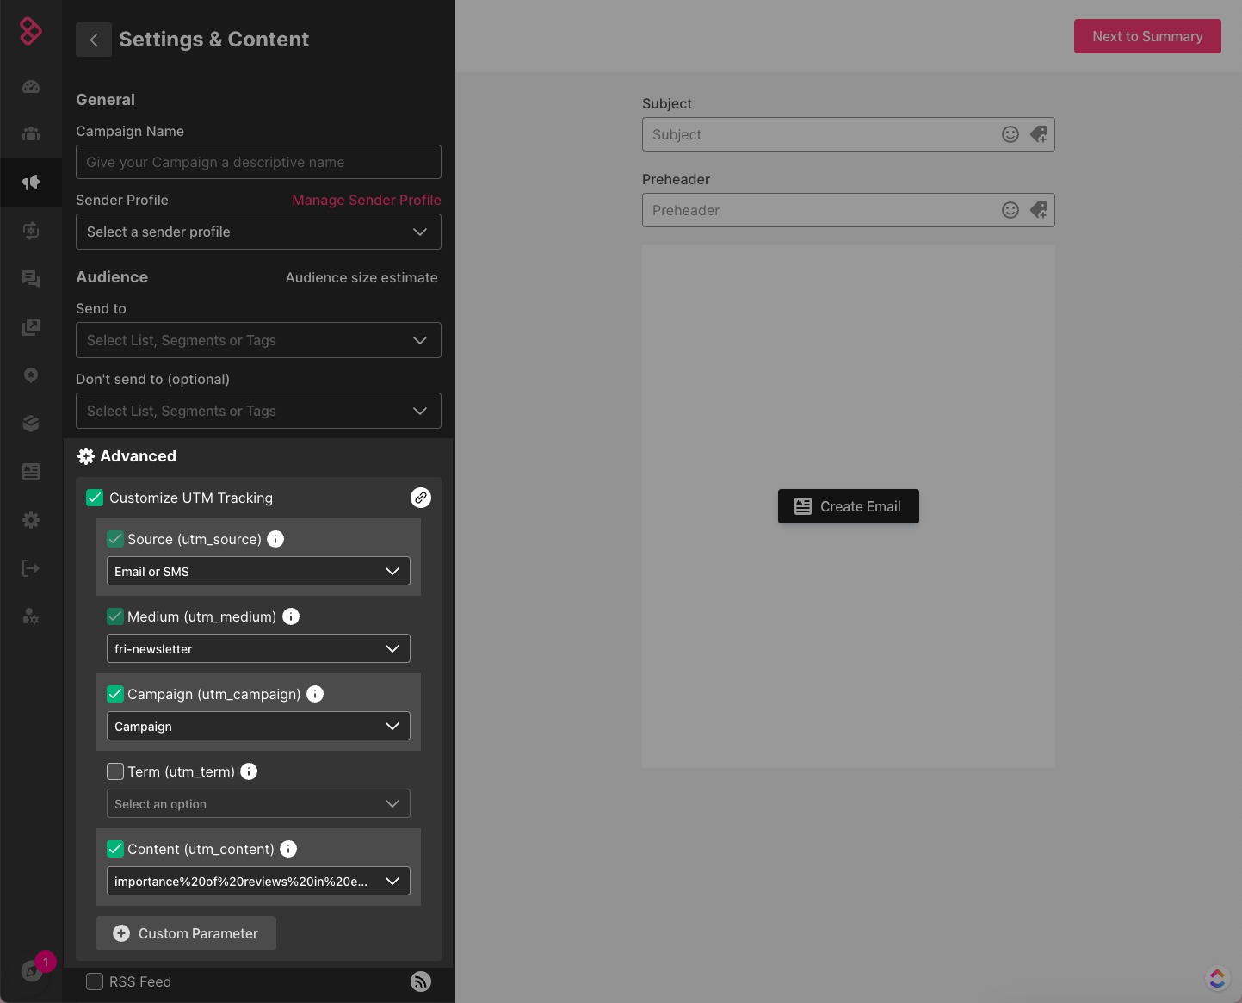Viewport: 1242px width, 1003px height.
Task: Click the RSS feed icon
Action: point(421,981)
